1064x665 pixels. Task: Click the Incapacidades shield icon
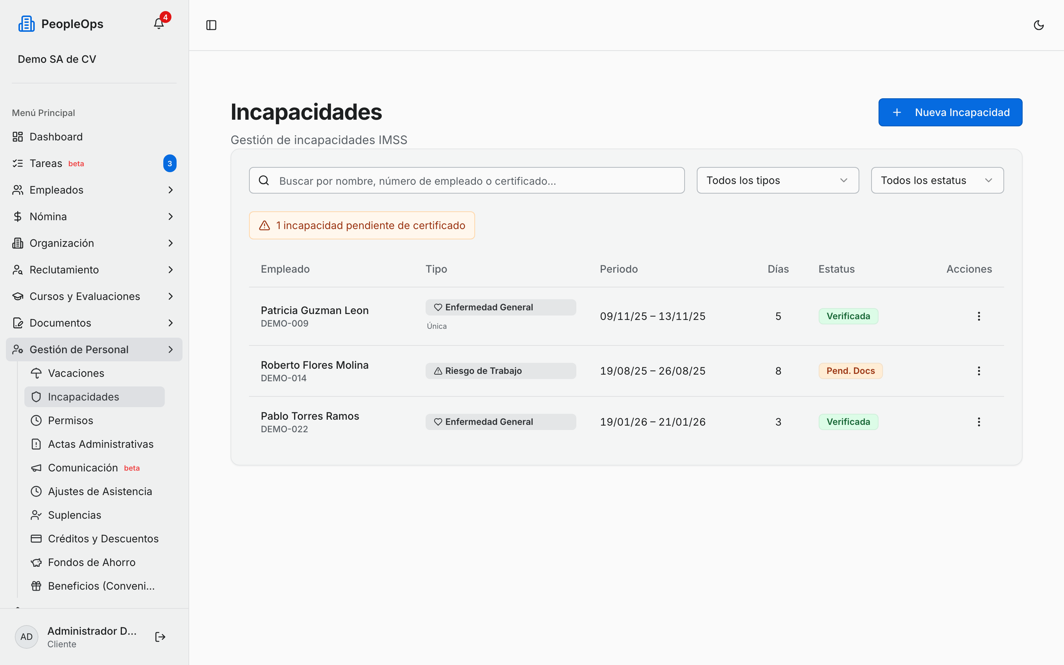[x=36, y=397]
